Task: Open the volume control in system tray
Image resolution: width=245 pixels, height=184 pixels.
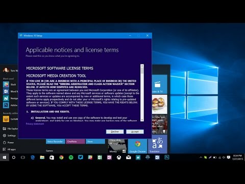Action: [224, 157]
